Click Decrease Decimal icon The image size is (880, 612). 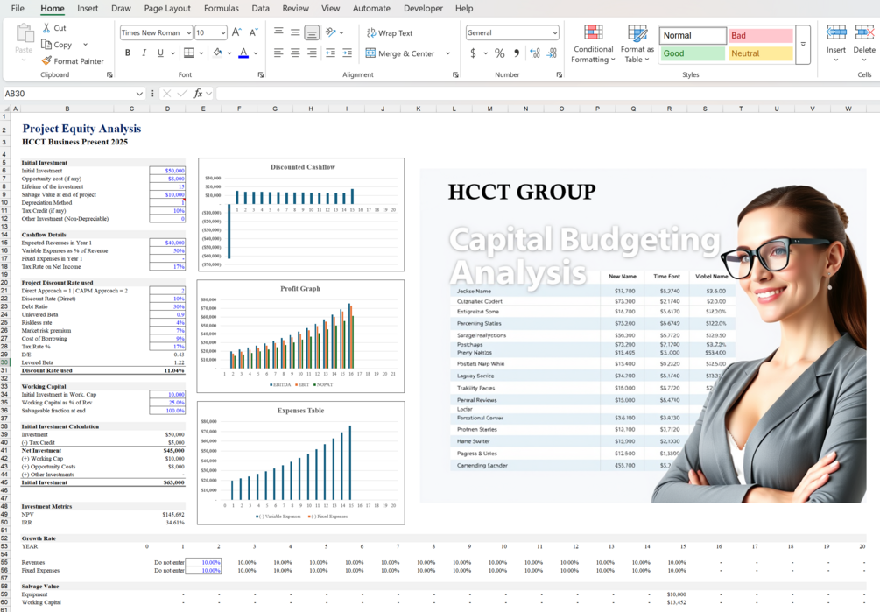coord(552,53)
